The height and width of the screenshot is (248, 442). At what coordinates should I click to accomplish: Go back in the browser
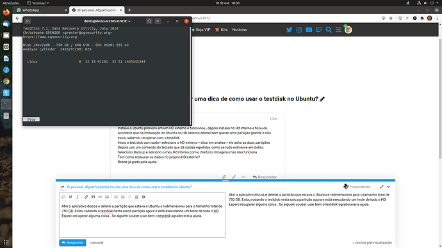click(17, 18)
